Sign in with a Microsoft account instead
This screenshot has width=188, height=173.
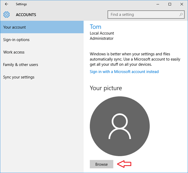tap(124, 72)
